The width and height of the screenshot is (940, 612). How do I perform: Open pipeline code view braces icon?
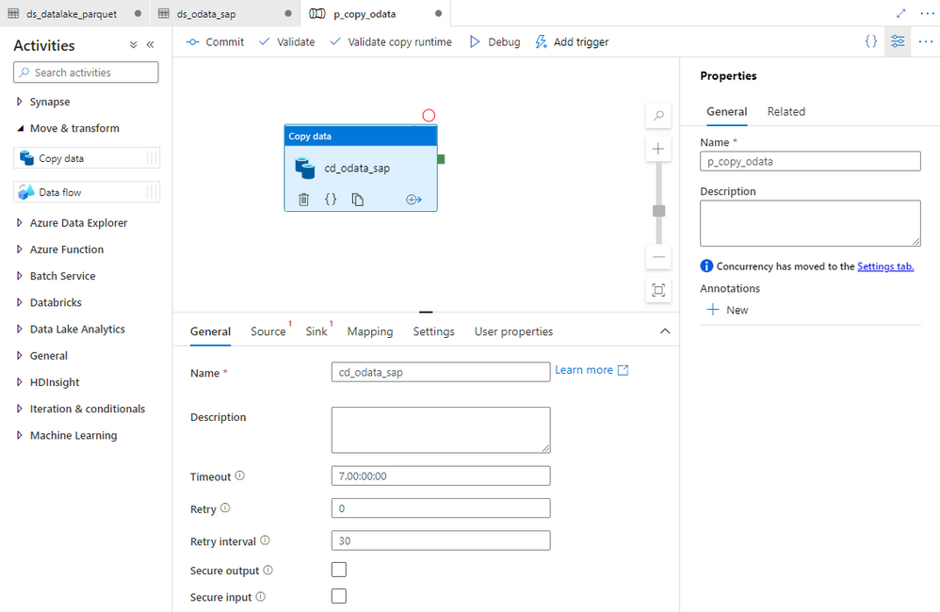click(x=871, y=41)
